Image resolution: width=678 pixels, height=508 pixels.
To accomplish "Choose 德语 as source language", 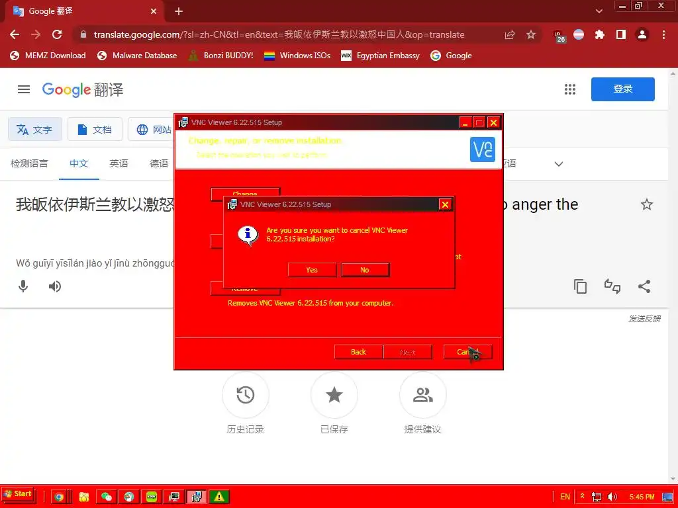I will pos(159,164).
